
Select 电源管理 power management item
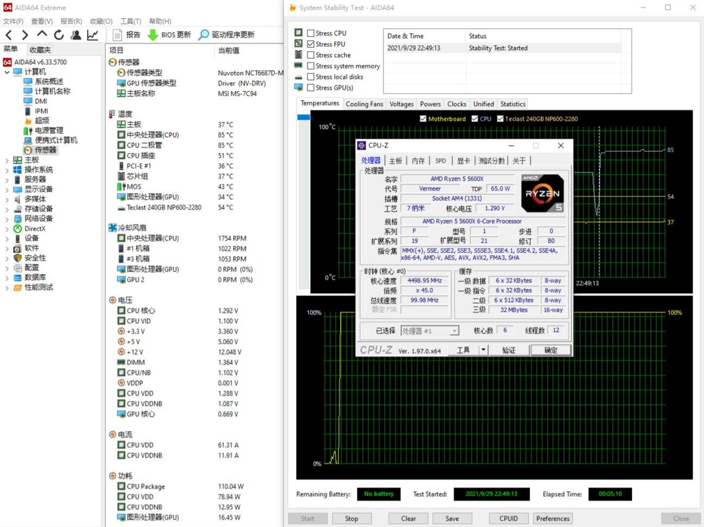click(43, 130)
